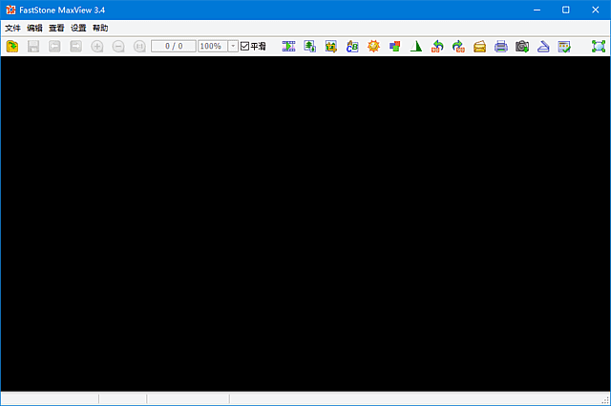Enter full screen via the rightmost toolbar icon
611x406 pixels.
pyautogui.click(x=598, y=46)
